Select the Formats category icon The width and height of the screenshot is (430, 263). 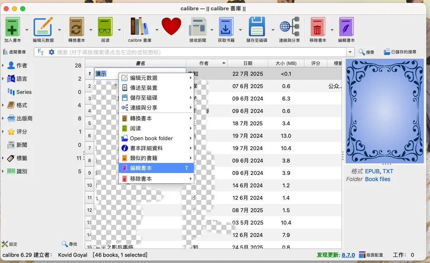click(11, 105)
